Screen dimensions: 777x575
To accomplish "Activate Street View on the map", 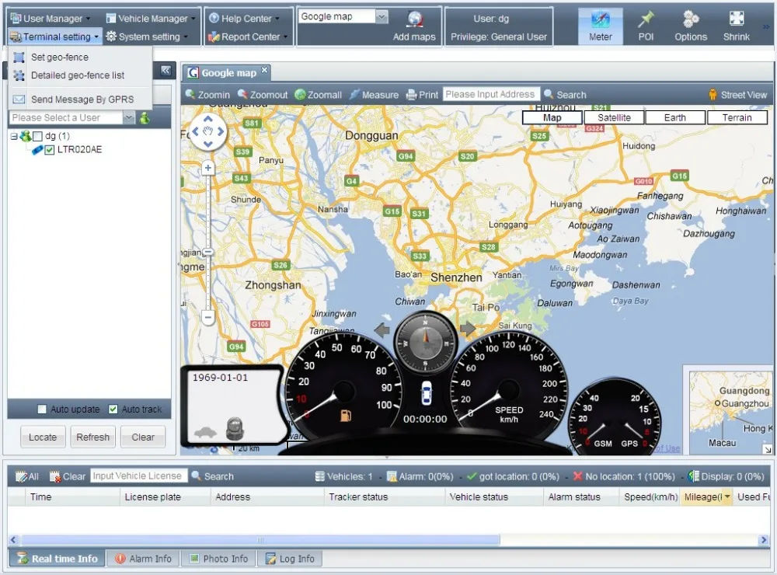I will 737,94.
